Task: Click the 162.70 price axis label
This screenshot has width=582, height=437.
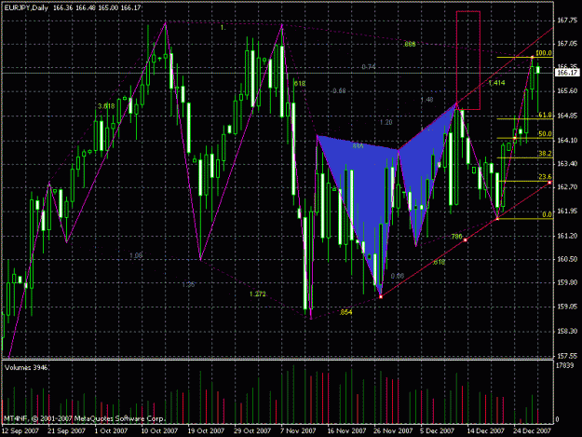Action: point(567,186)
